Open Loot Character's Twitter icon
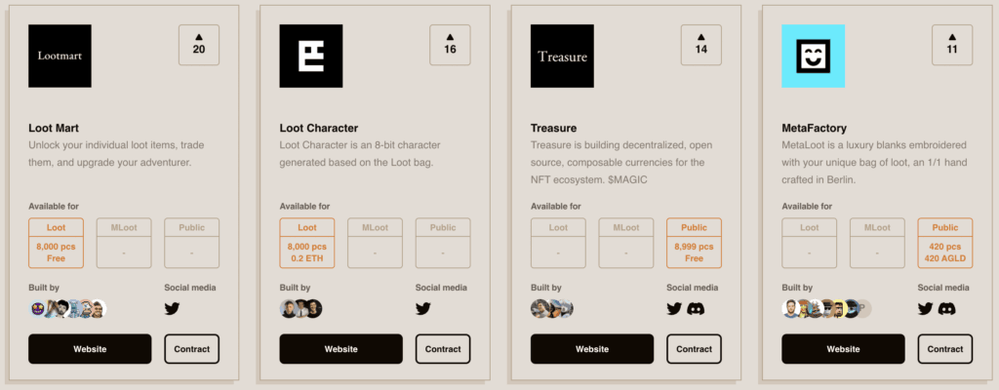This screenshot has height=390, width=999. click(x=423, y=309)
